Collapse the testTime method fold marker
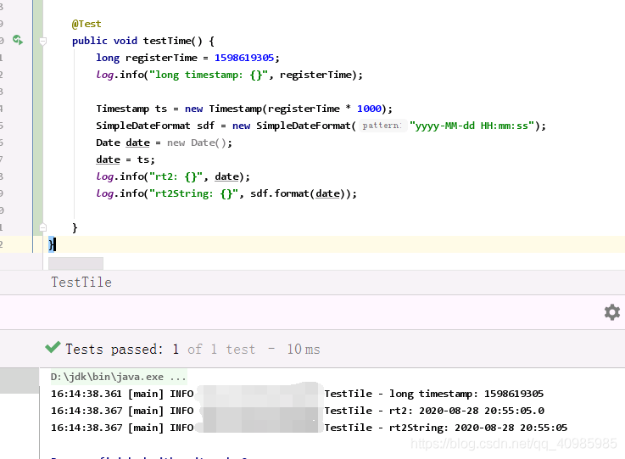 coord(42,41)
